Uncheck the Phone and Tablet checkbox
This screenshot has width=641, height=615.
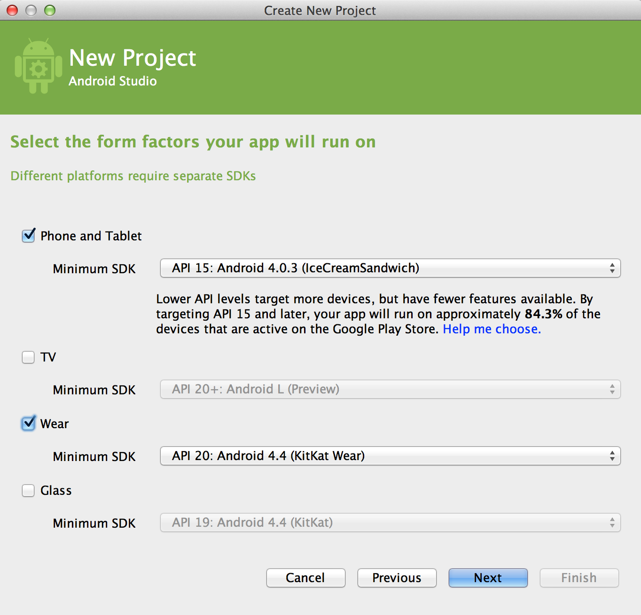[29, 235]
